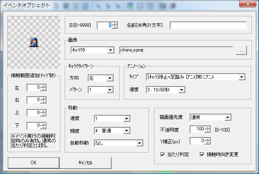Screen dimensions: 259x174
Task: Click the 名前 name text field
Action: [x=208, y=25]
